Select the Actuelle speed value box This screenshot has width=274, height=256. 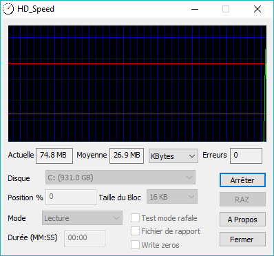(x=54, y=156)
